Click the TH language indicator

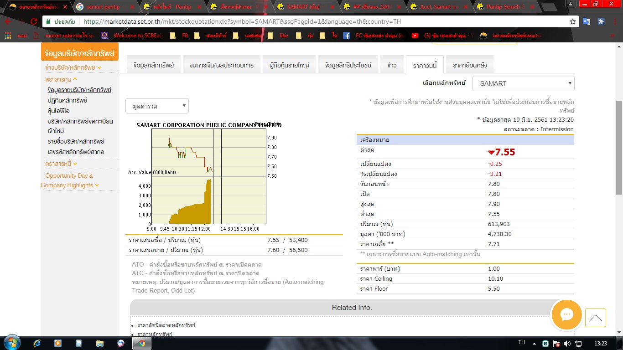point(522,342)
